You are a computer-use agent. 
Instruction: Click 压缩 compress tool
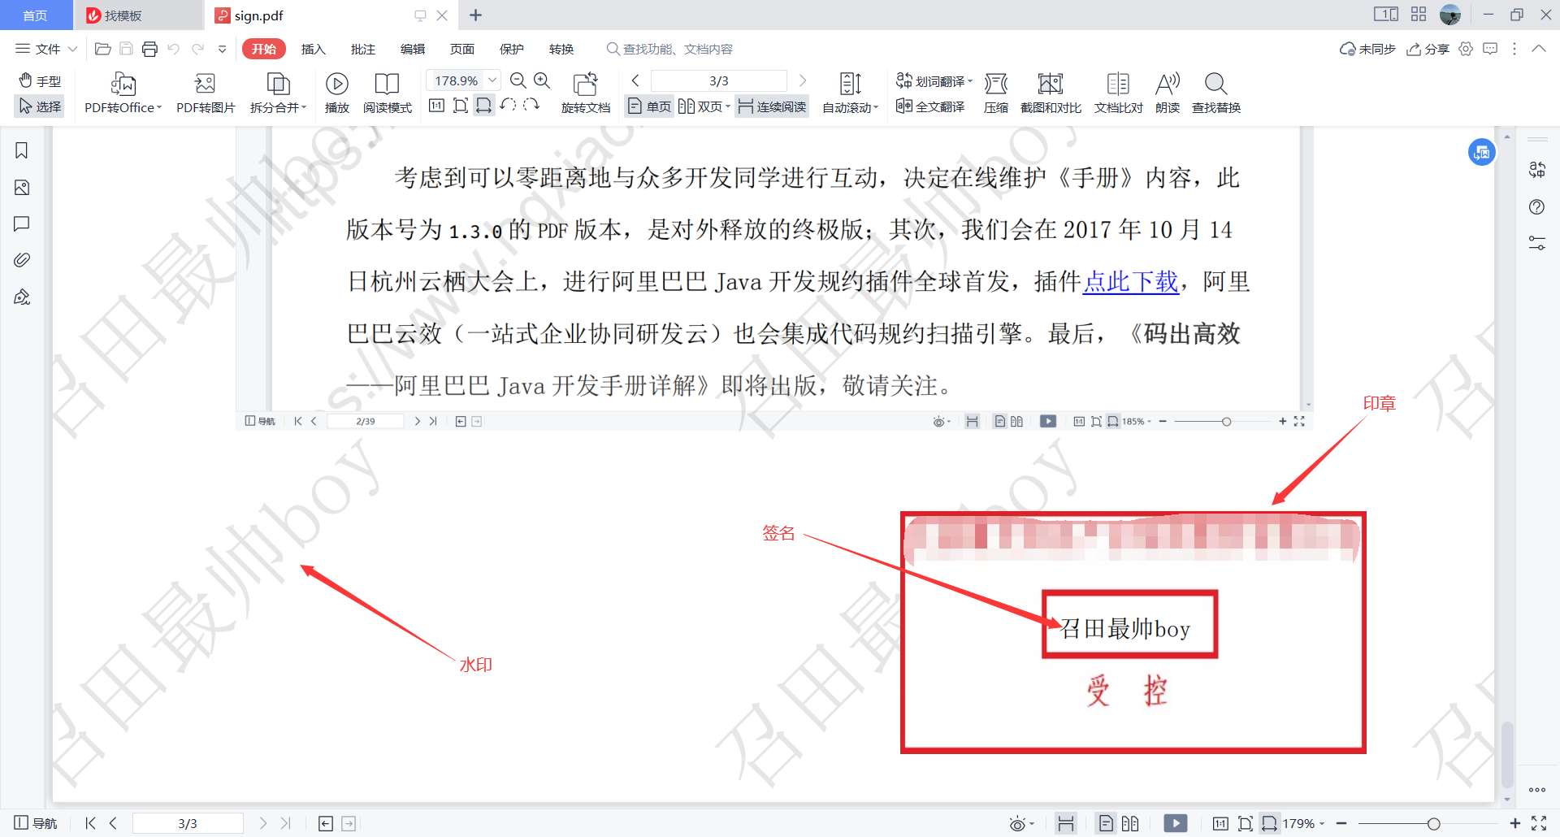coord(995,93)
